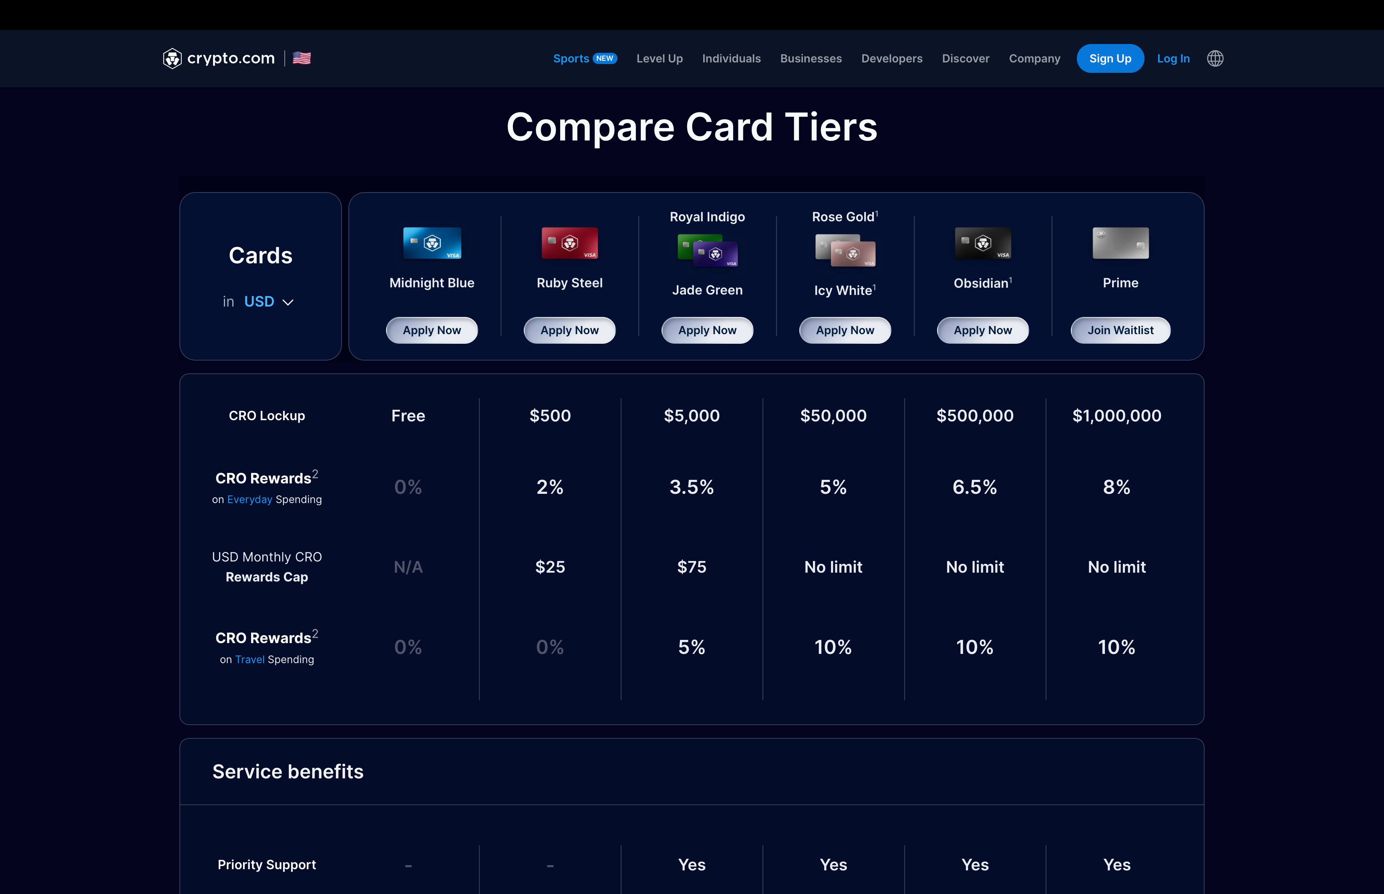Click the $5,000 lockup value

point(692,416)
